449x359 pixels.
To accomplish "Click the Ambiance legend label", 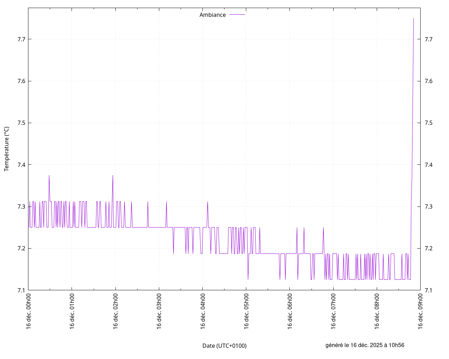I will (x=213, y=15).
